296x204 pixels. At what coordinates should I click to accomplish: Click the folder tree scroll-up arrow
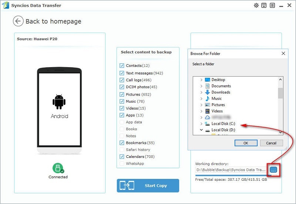[280, 79]
